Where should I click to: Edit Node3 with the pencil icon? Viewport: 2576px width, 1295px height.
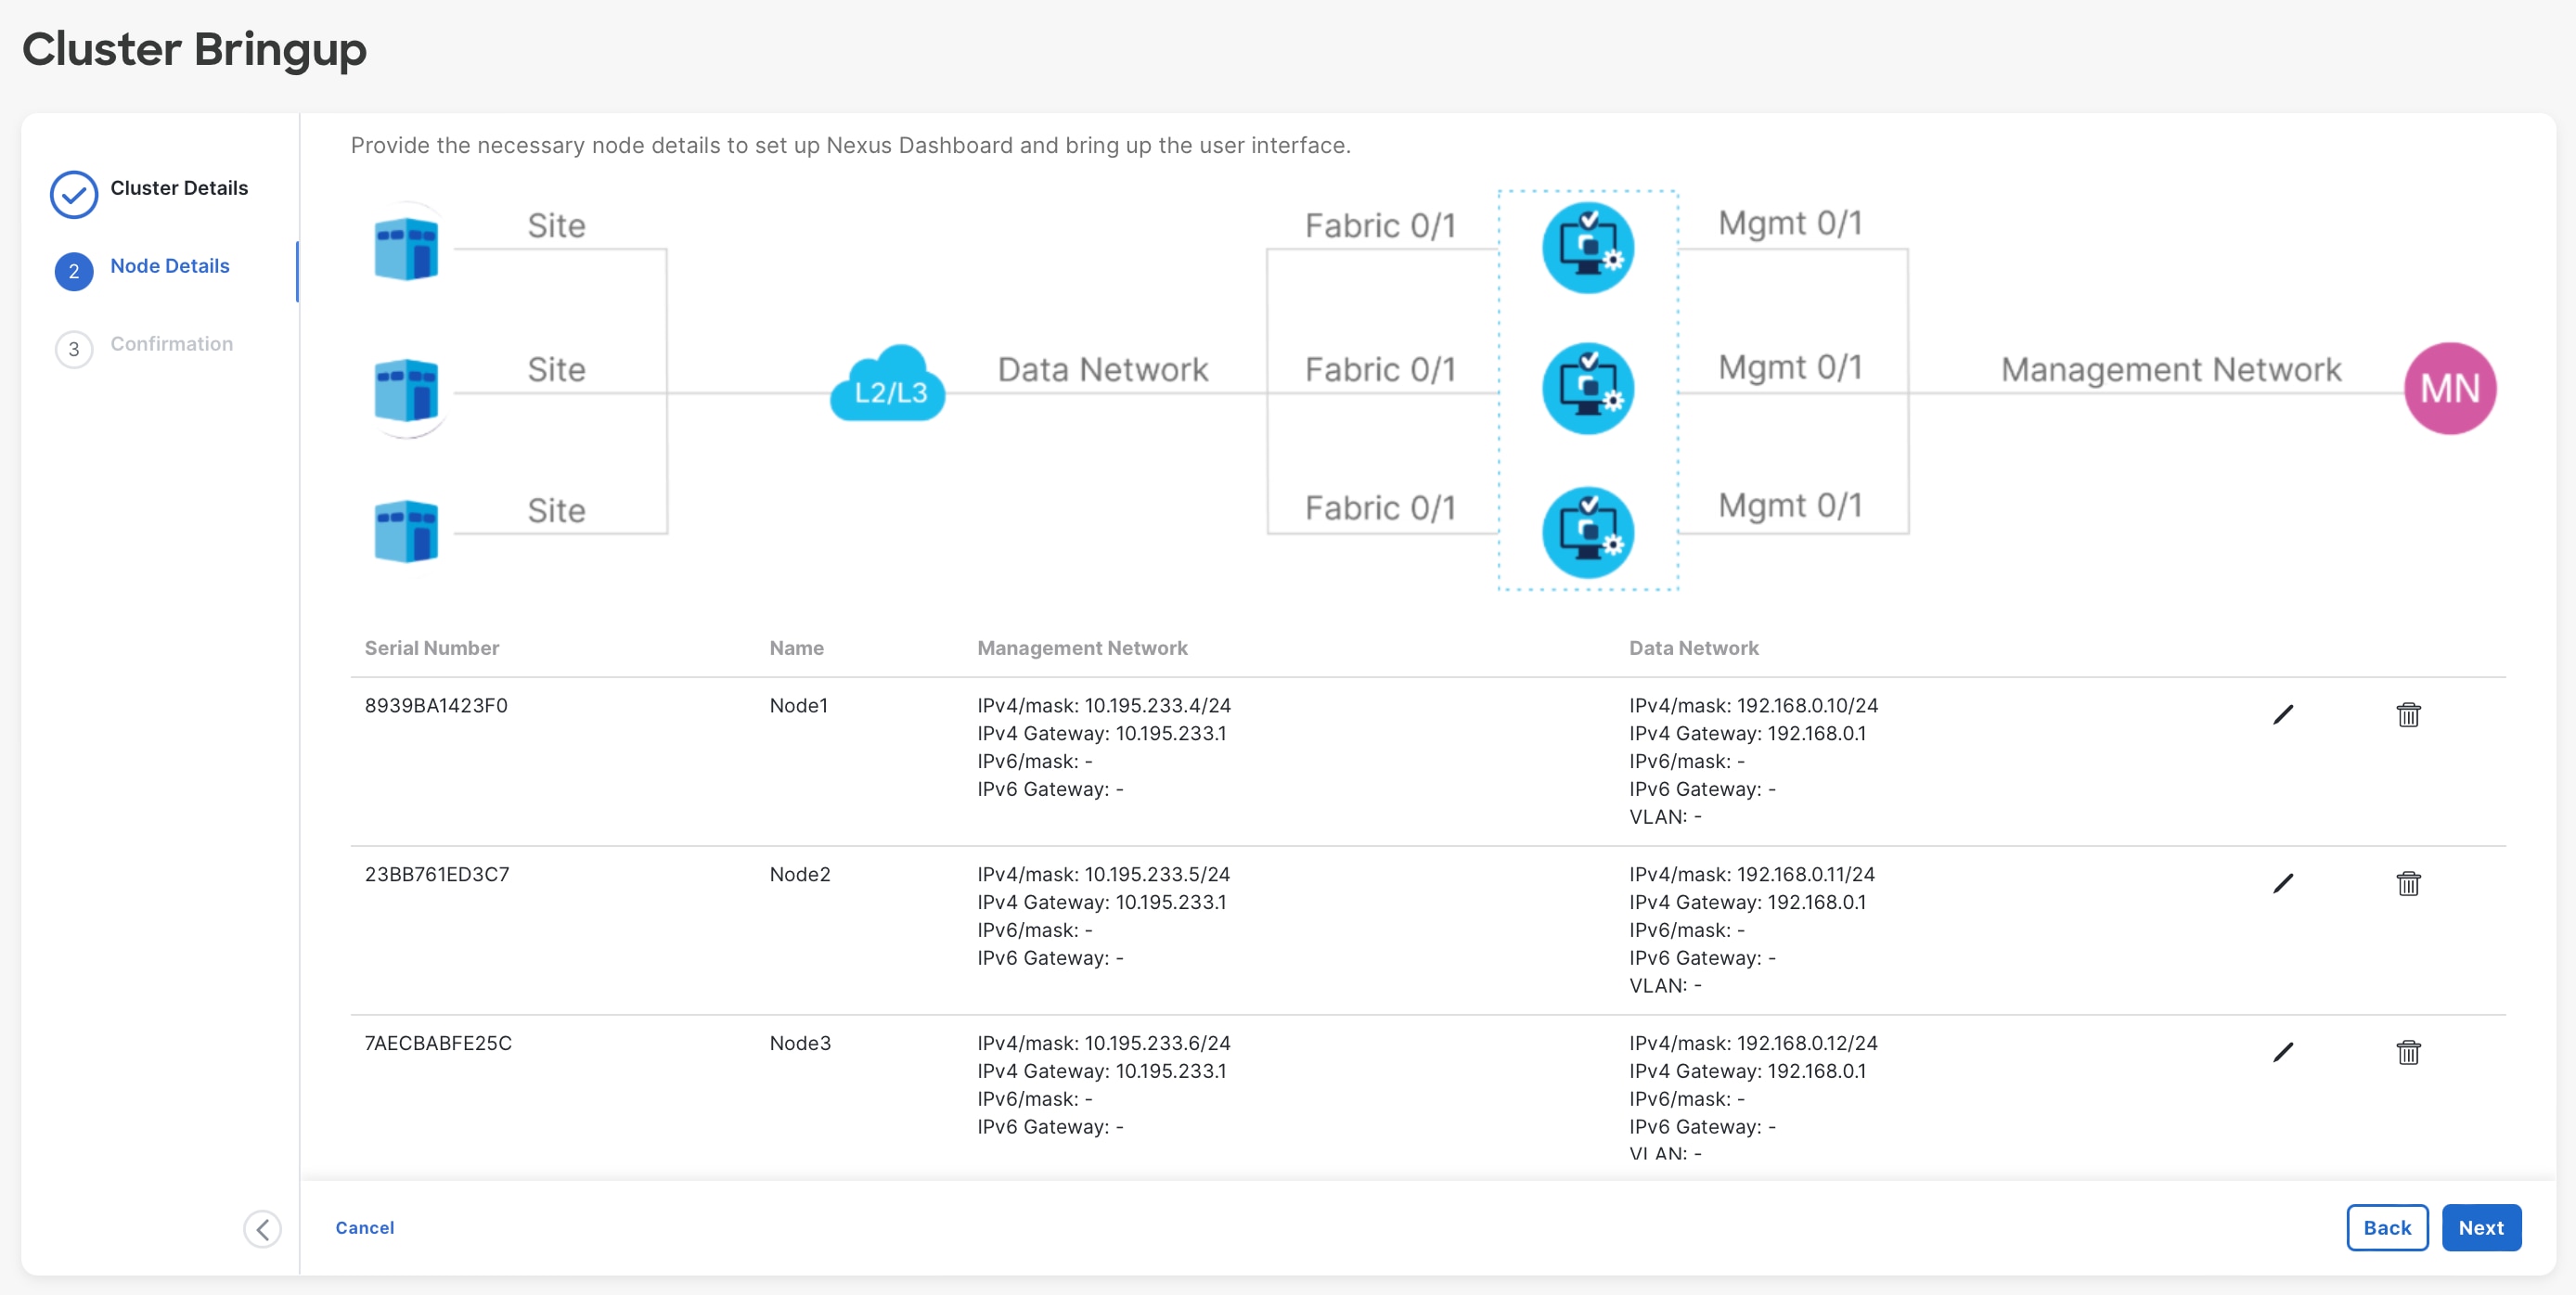[2283, 1053]
